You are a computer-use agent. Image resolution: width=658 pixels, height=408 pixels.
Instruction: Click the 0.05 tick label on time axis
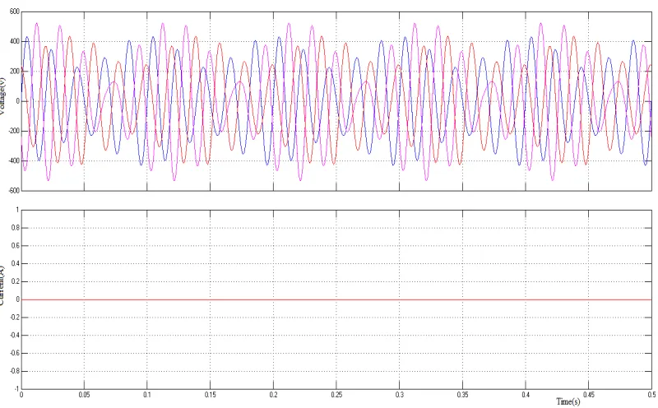[85, 395]
